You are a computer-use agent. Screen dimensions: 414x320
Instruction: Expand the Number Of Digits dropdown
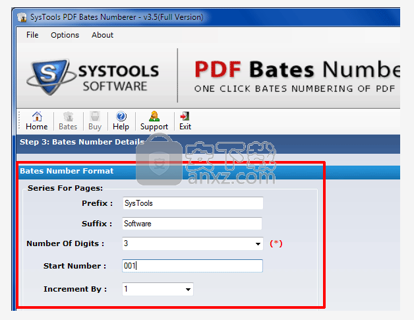point(258,243)
